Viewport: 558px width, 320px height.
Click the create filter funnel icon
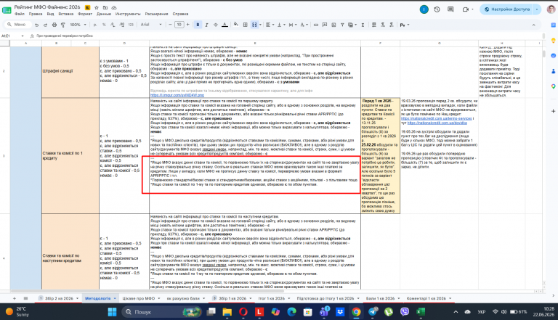click(x=342, y=25)
